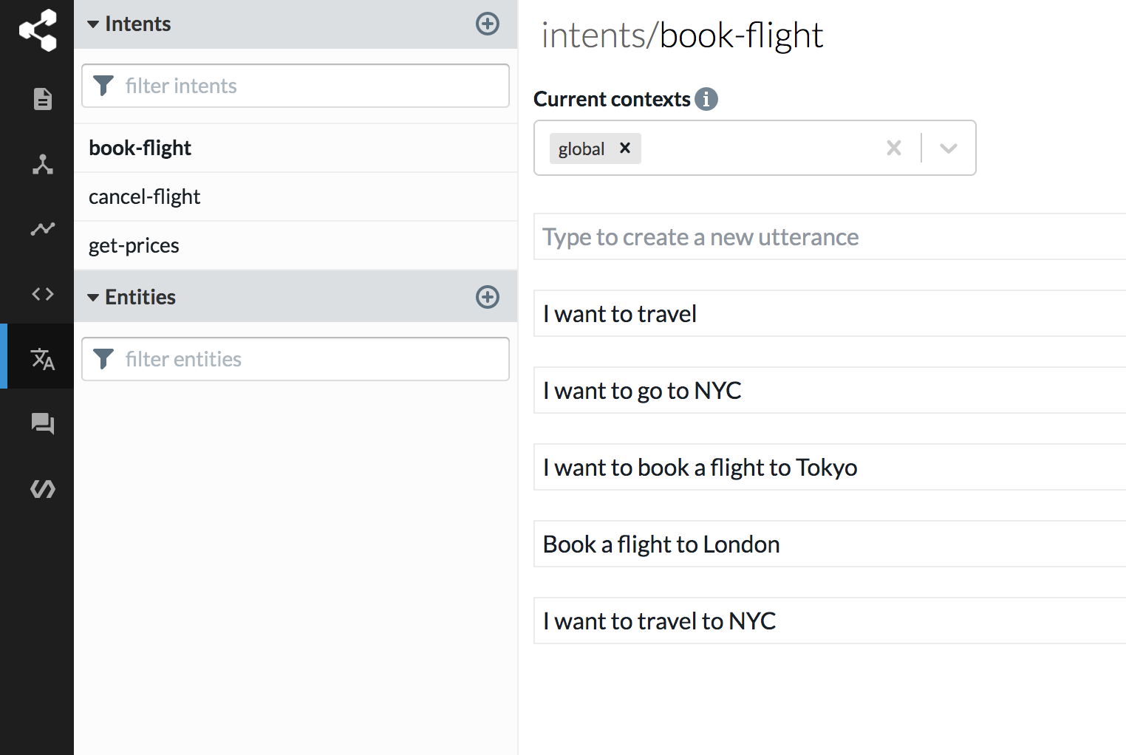
Task: Add a new entity with plus icon
Action: click(x=488, y=297)
